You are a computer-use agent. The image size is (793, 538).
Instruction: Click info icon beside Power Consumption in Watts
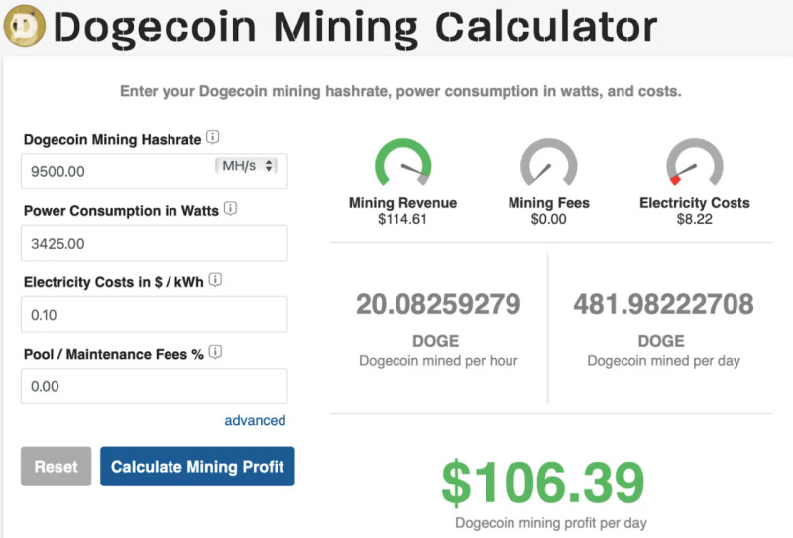230,209
